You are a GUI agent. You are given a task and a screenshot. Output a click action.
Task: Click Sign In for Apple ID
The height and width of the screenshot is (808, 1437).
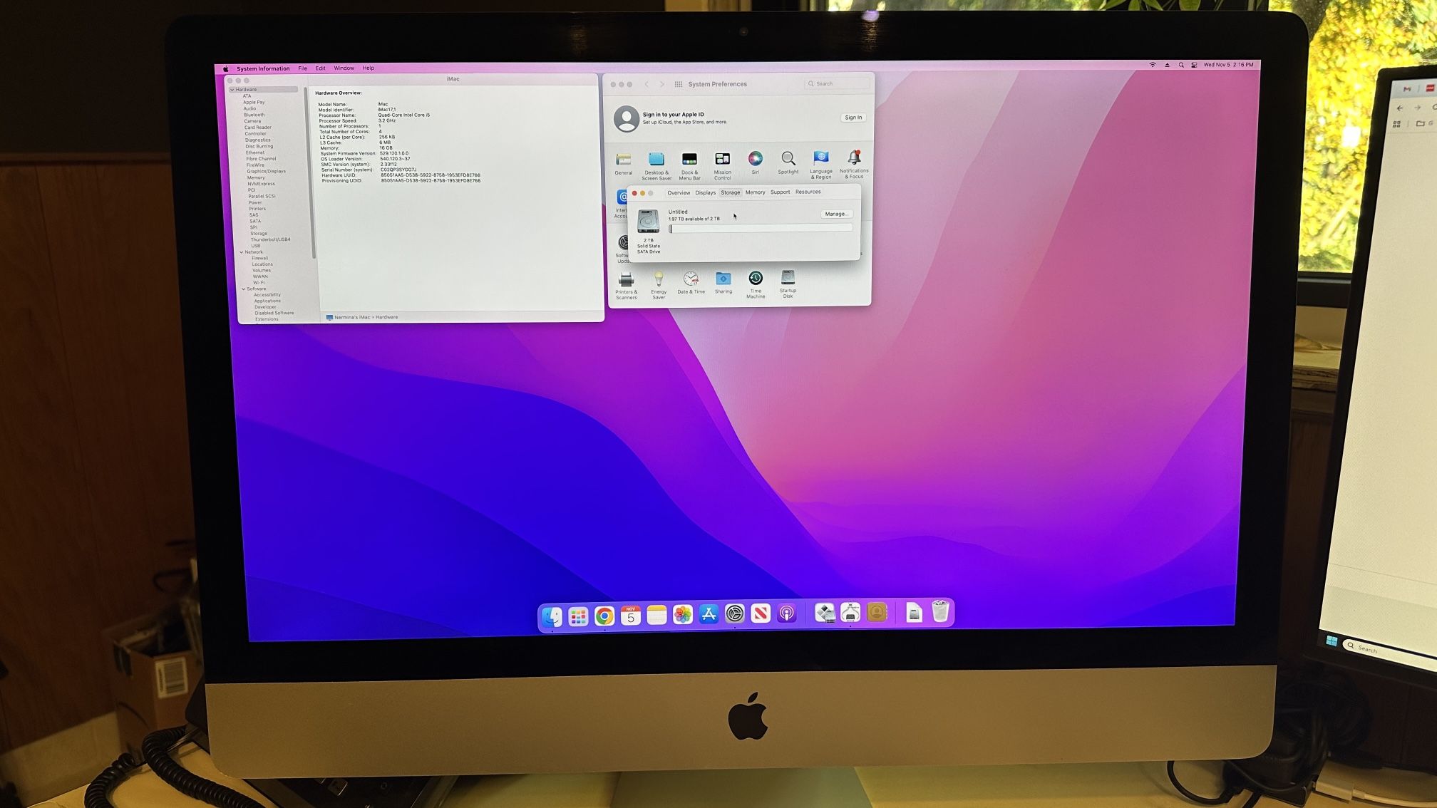[x=853, y=118]
